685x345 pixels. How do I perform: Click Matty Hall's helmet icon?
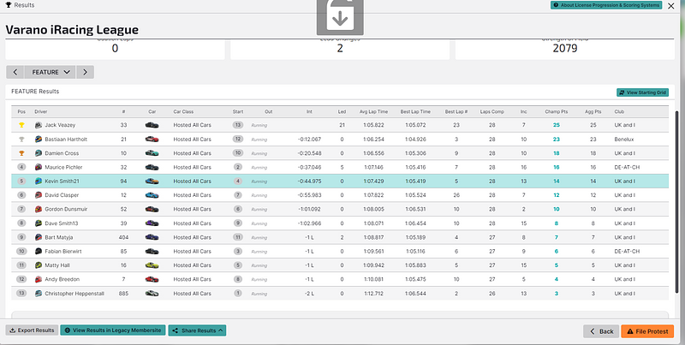39,265
